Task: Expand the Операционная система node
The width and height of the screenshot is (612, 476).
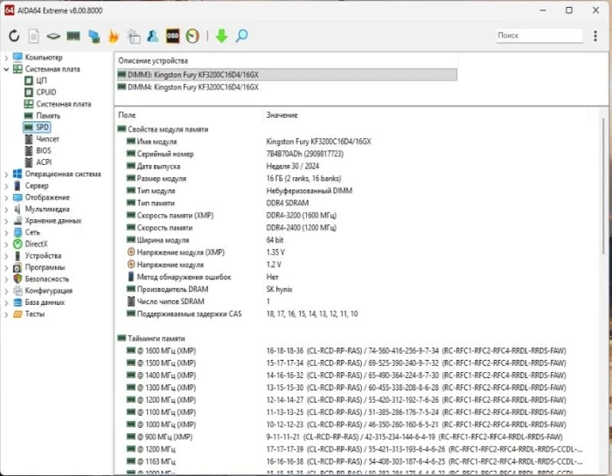Action: pos(6,175)
